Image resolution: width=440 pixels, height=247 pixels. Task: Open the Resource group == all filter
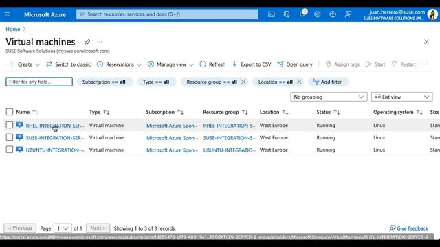click(211, 82)
